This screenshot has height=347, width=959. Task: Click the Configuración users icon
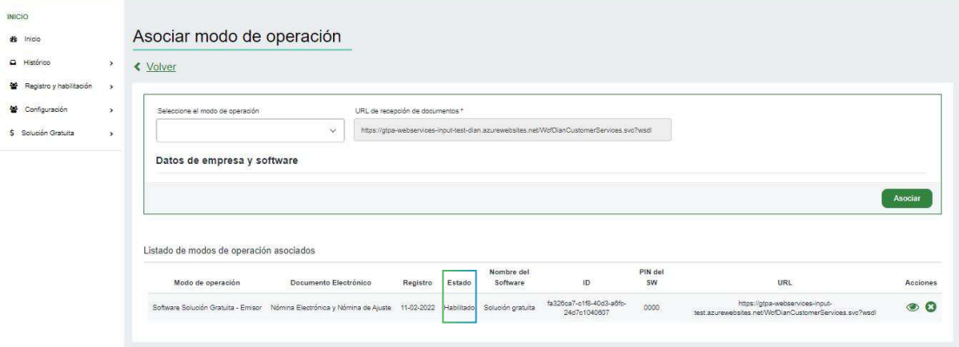point(13,109)
